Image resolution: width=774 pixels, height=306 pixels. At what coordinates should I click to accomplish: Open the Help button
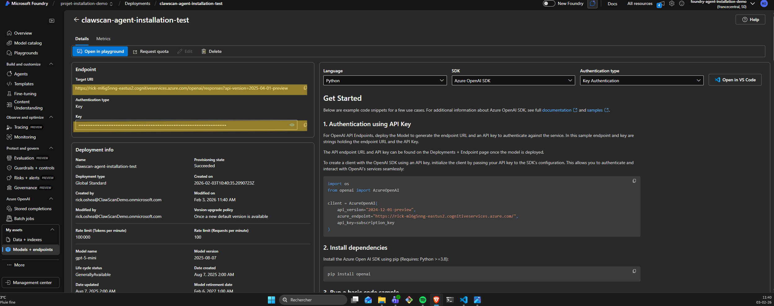750,19
